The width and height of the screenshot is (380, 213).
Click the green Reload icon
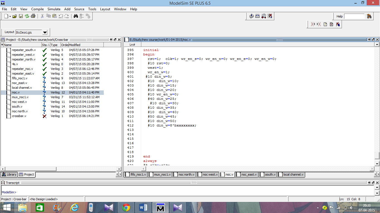pos(27,16)
